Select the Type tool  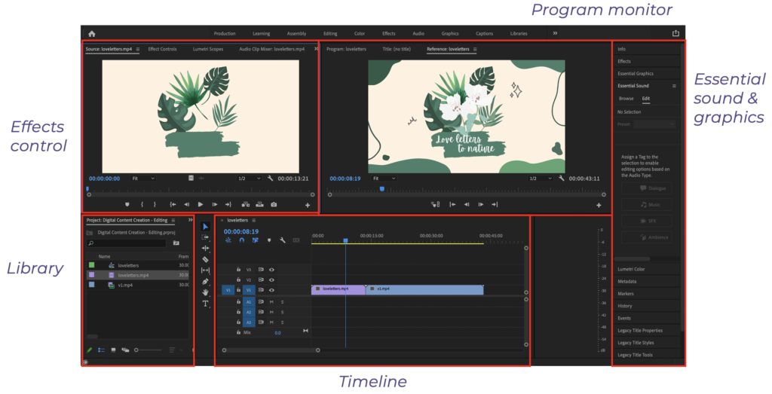(206, 304)
